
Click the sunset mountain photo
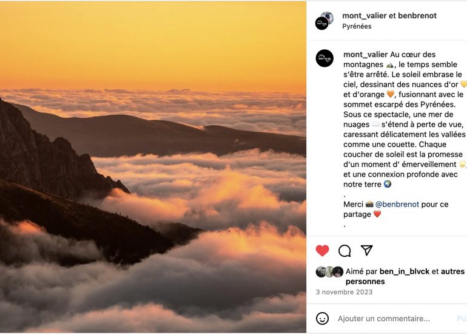coord(153,167)
